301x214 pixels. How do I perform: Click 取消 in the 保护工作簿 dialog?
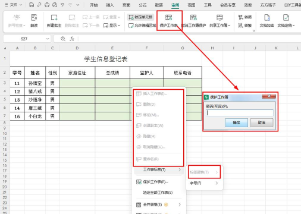pos(262,122)
